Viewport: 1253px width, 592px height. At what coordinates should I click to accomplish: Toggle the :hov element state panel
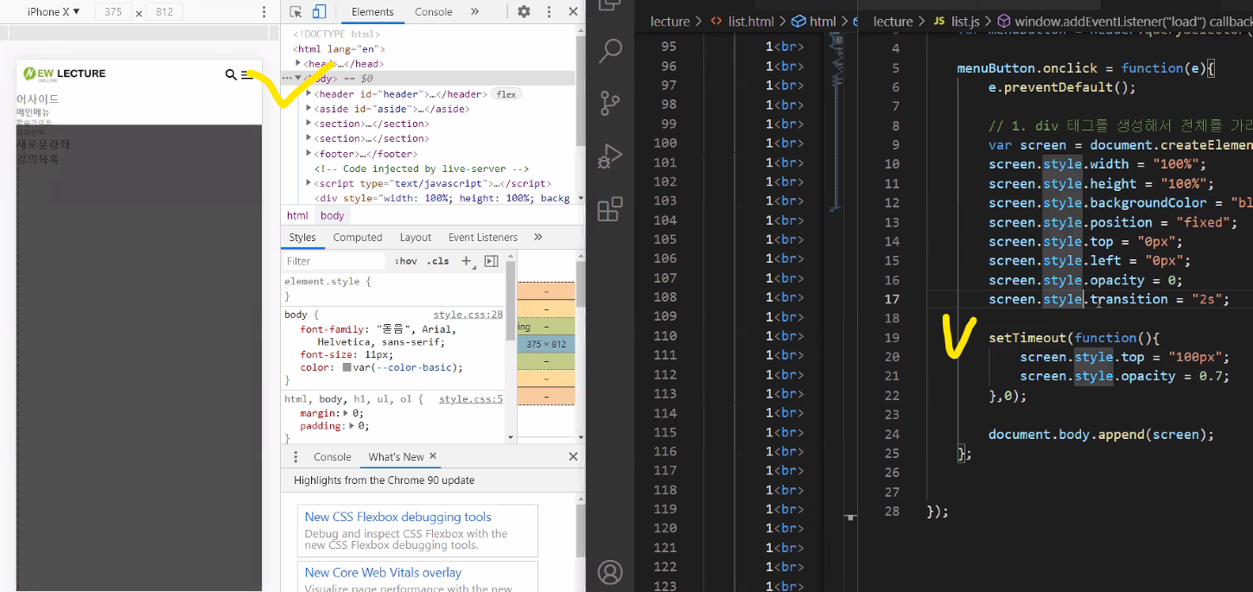click(405, 261)
